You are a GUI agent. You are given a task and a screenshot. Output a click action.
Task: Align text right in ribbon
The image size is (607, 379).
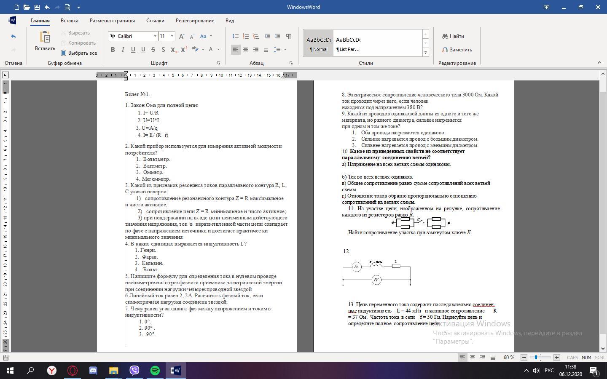pyautogui.click(x=256, y=50)
